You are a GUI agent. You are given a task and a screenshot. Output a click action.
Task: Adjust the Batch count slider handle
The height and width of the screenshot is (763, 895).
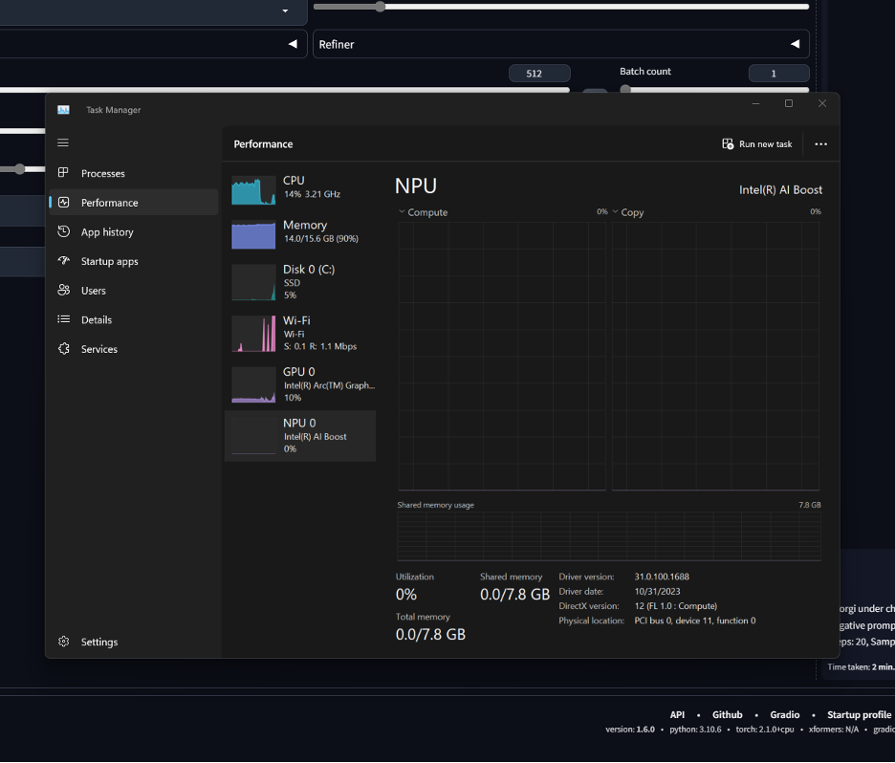(625, 90)
